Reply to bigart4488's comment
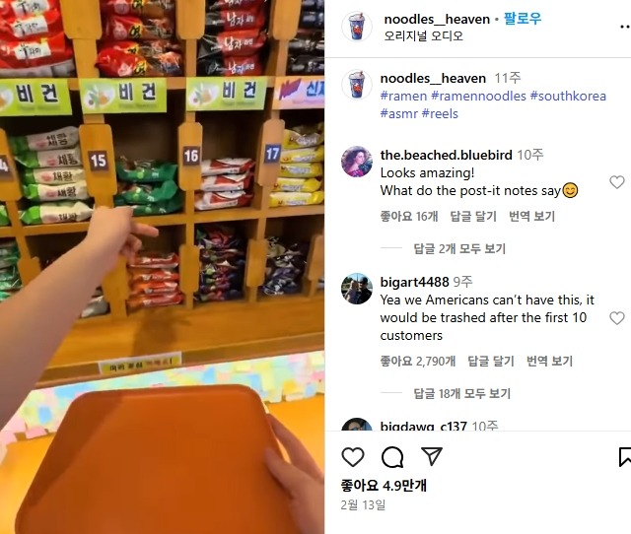Image resolution: width=631 pixels, height=534 pixels. point(491,362)
